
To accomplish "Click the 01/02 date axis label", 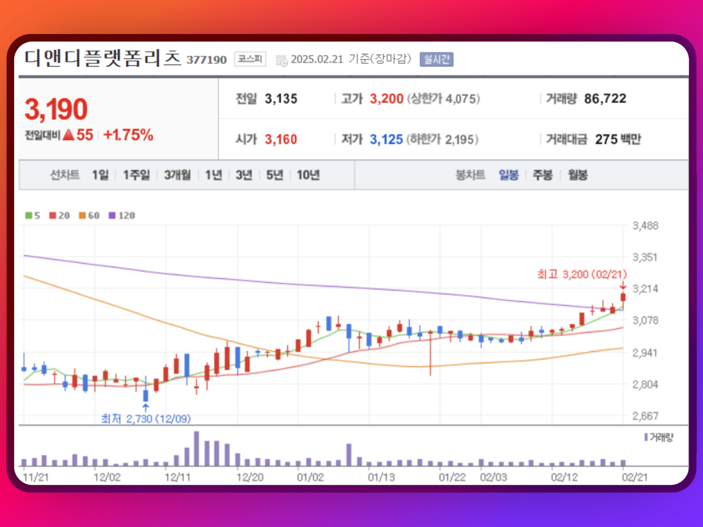I will coord(310,477).
